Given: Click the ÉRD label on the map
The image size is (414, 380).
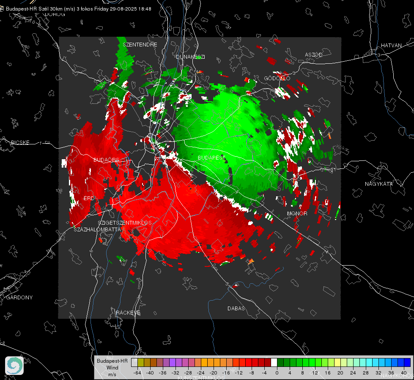Looking at the screenshot, I should pyautogui.click(x=89, y=198).
